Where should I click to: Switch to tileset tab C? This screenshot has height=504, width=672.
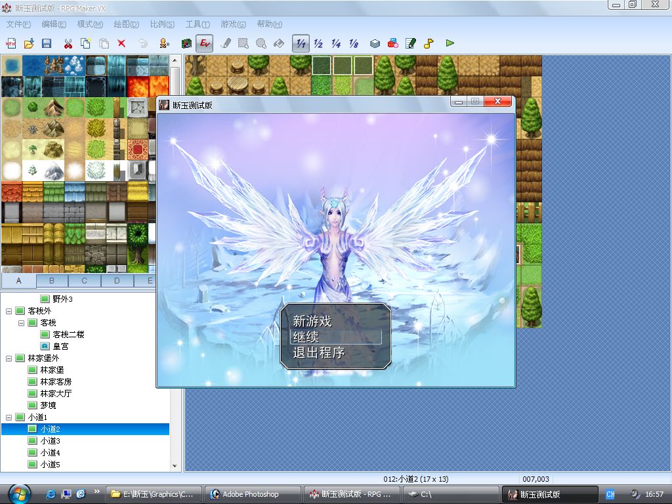pyautogui.click(x=85, y=281)
